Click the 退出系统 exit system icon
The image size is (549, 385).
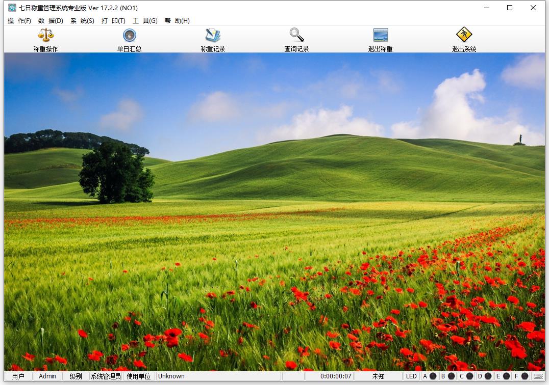tap(464, 36)
